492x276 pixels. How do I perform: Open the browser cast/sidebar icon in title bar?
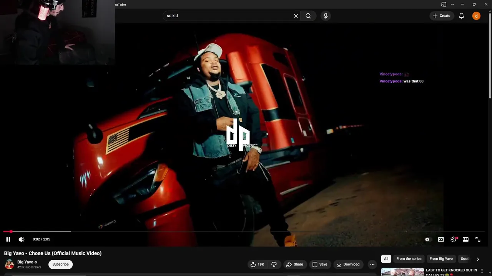click(444, 4)
